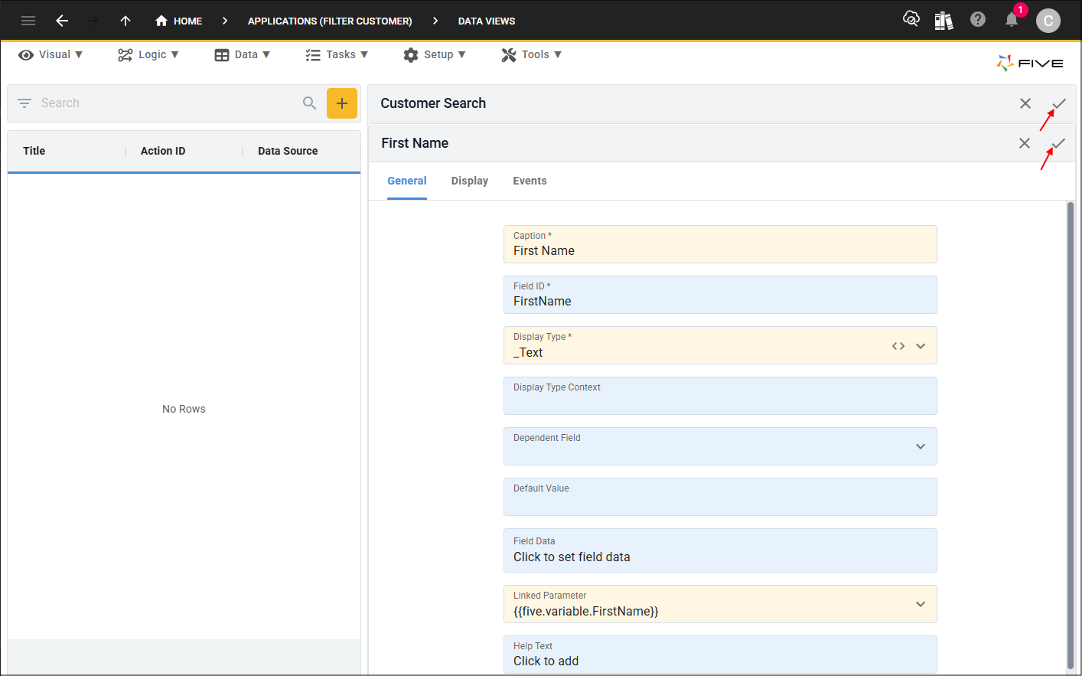Image resolution: width=1082 pixels, height=676 pixels.
Task: Click the Display Type Context field
Action: click(x=720, y=396)
